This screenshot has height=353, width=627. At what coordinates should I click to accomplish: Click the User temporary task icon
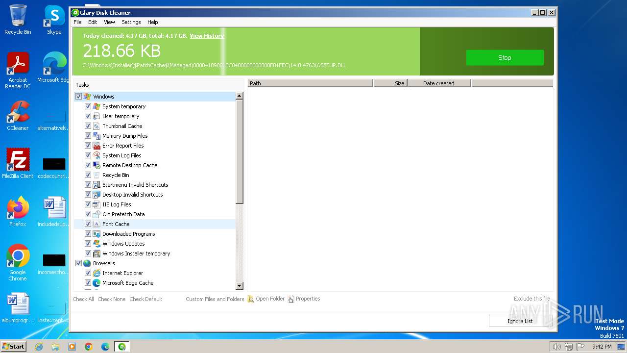click(x=96, y=116)
